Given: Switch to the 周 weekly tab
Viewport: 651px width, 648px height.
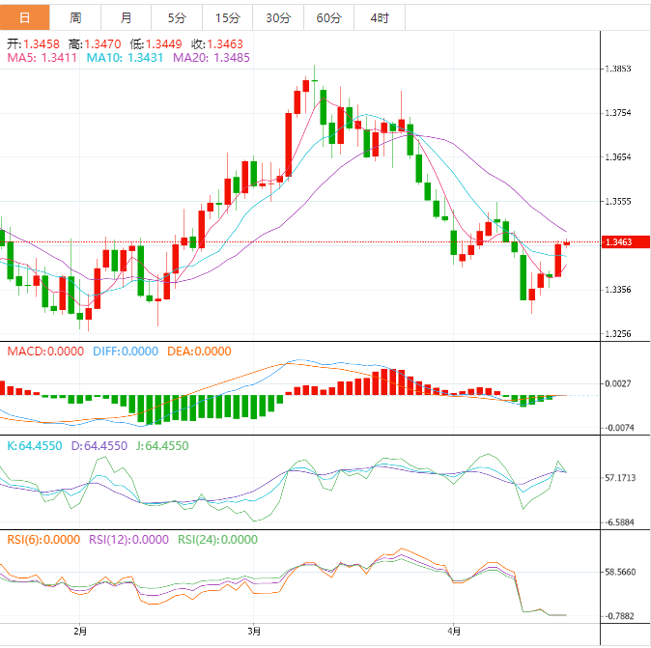Looking at the screenshot, I should coord(75,17).
